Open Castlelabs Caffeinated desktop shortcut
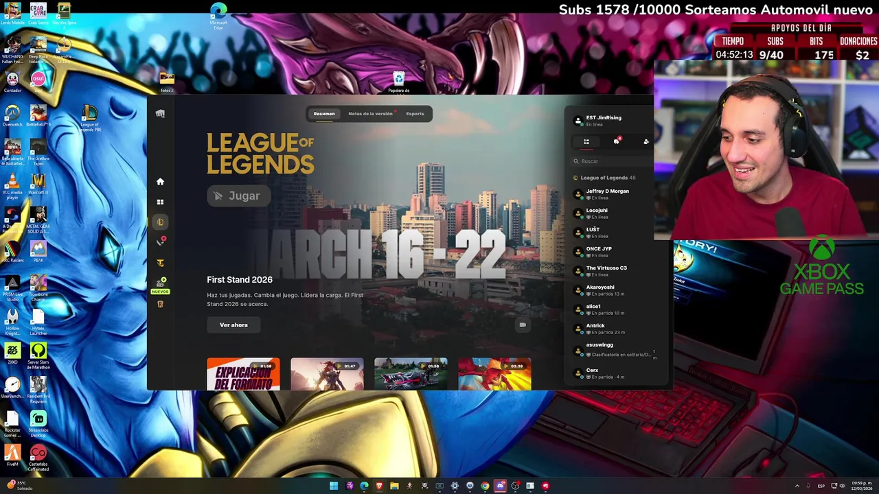Image resolution: width=879 pixels, height=494 pixels. coord(38,458)
